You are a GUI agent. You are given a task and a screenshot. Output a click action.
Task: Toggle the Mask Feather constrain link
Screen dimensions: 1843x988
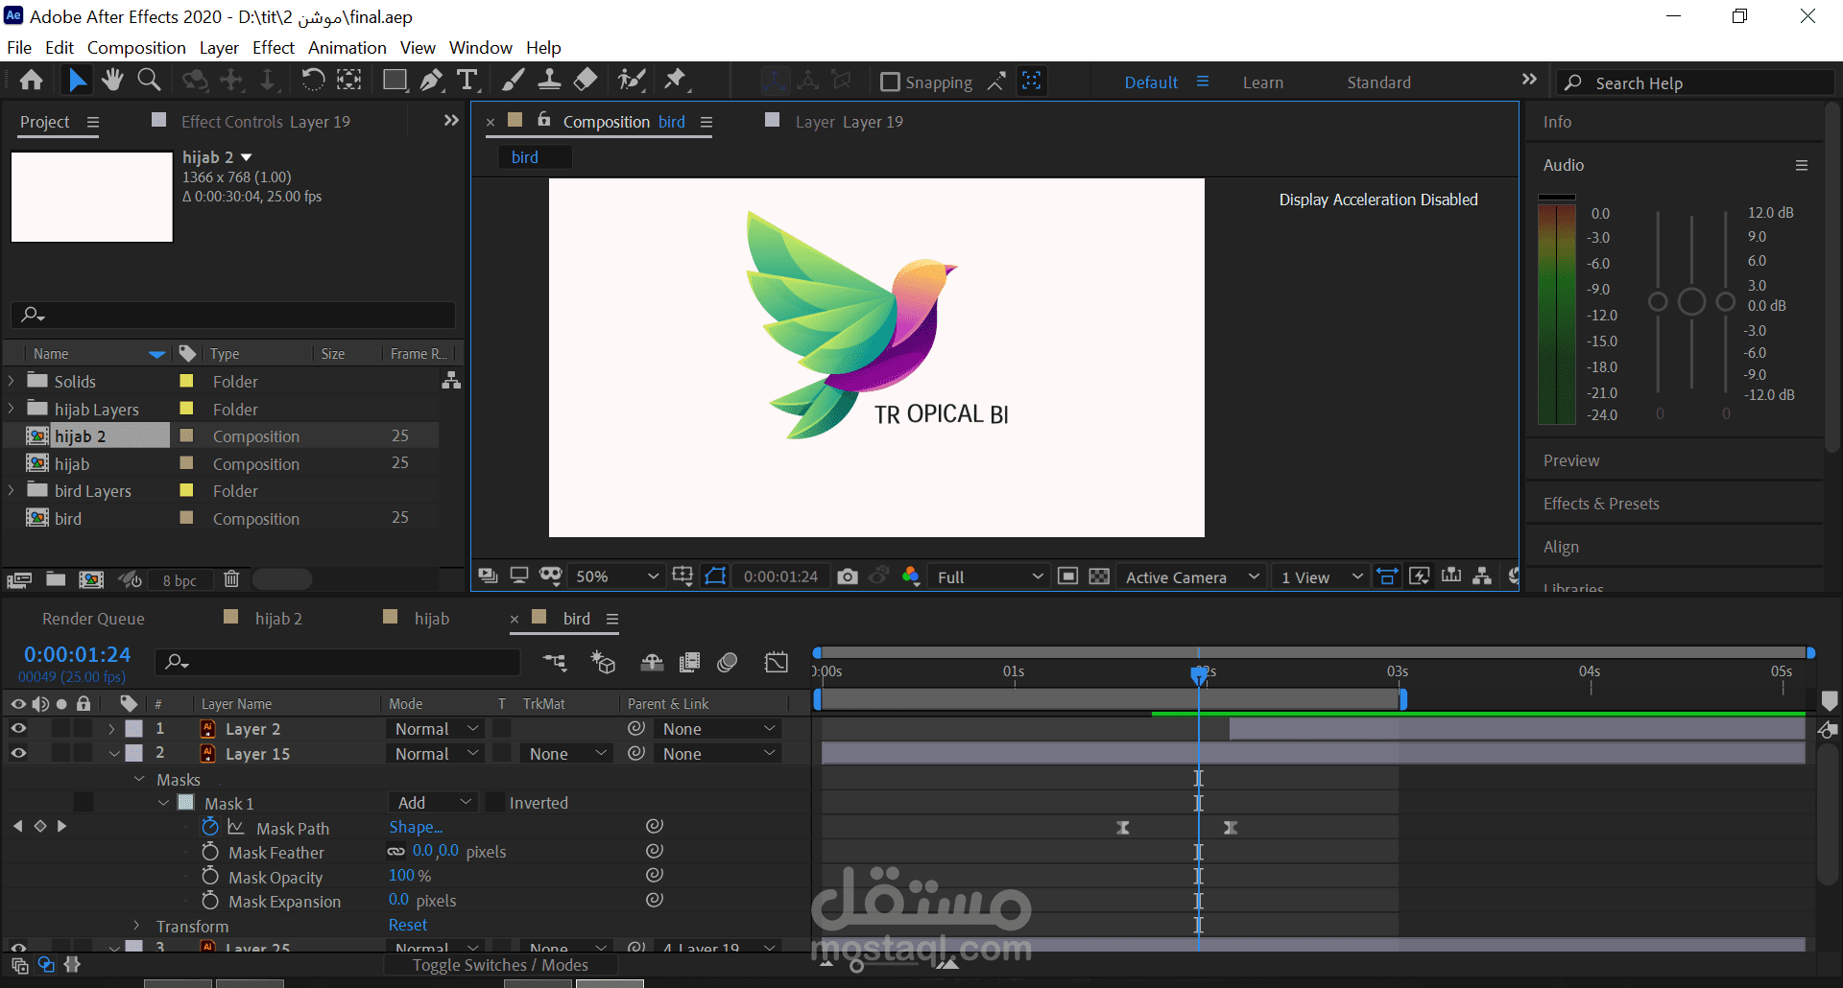pyautogui.click(x=396, y=852)
